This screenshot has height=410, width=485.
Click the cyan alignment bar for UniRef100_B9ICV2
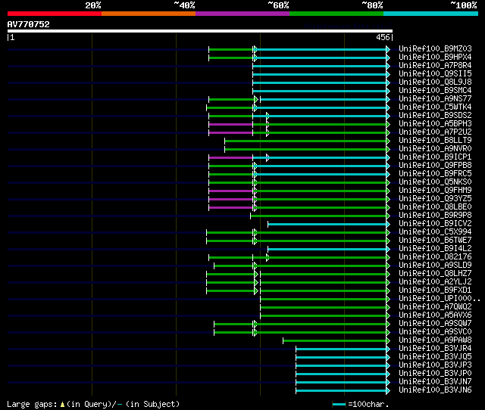tap(327, 225)
